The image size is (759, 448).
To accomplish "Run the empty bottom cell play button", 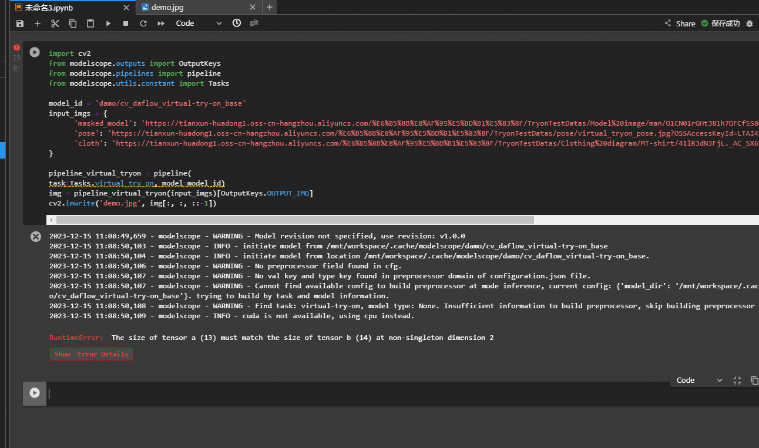I will click(x=35, y=393).
